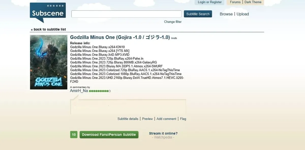The height and width of the screenshot is (150, 305).
Task: Download the Farsi/Persian subtitle
Action: pyautogui.click(x=109, y=135)
